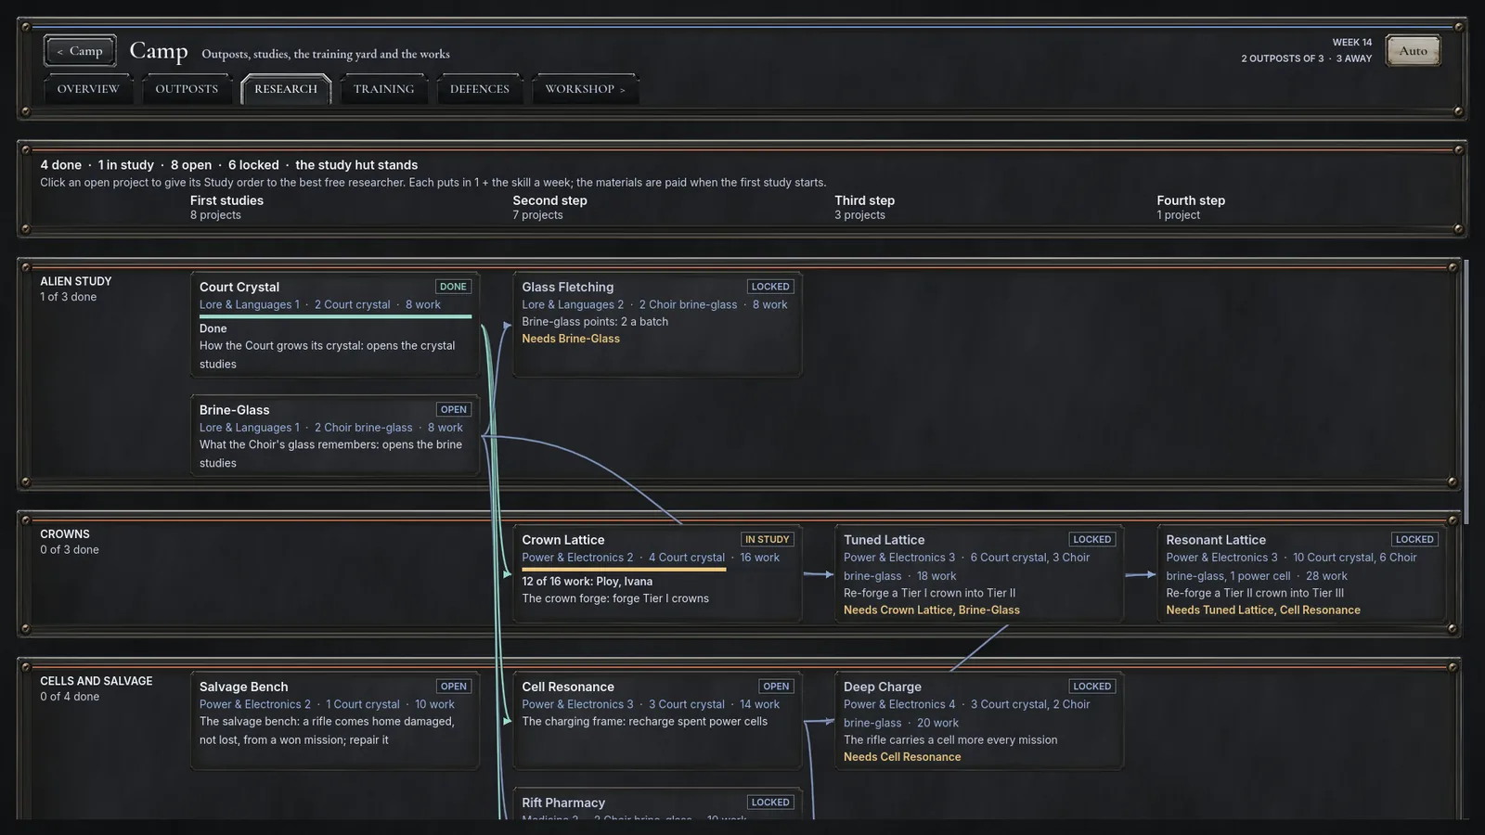Click the DONE badge on Court Crystal
1485x835 pixels.
tap(453, 287)
